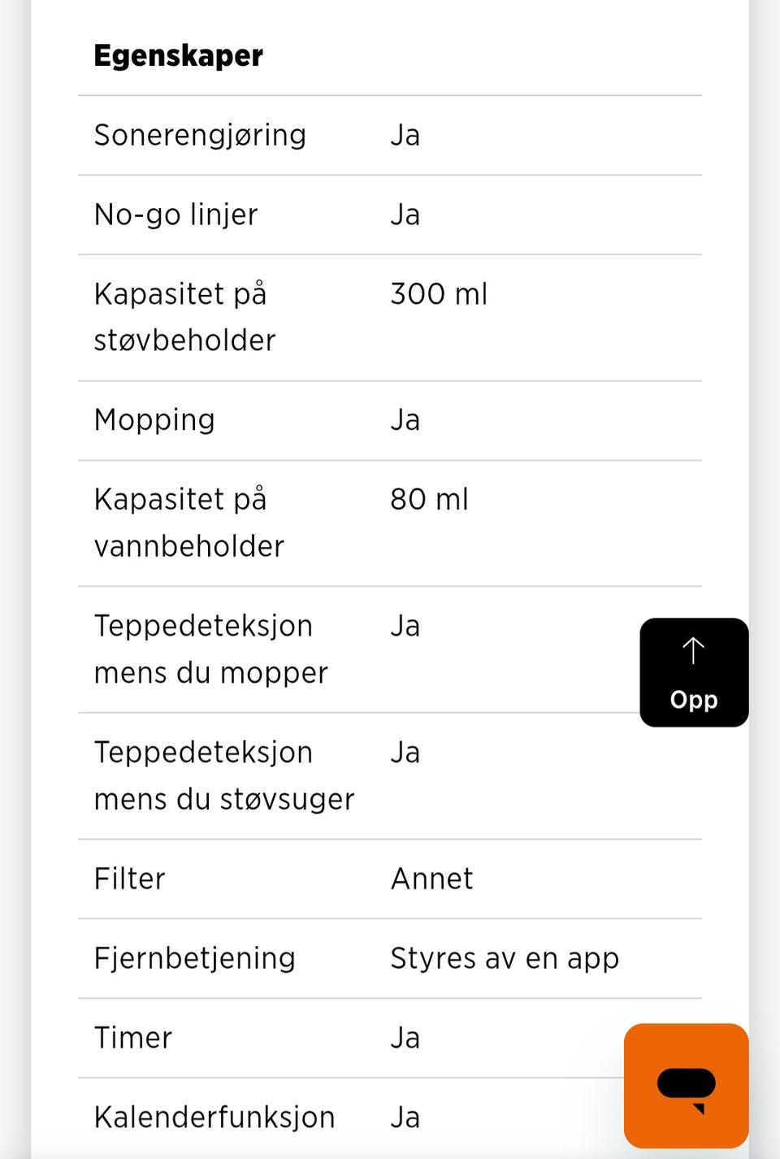The height and width of the screenshot is (1159, 780).
Task: Select the 80 ml water tank value
Action: [x=429, y=499]
